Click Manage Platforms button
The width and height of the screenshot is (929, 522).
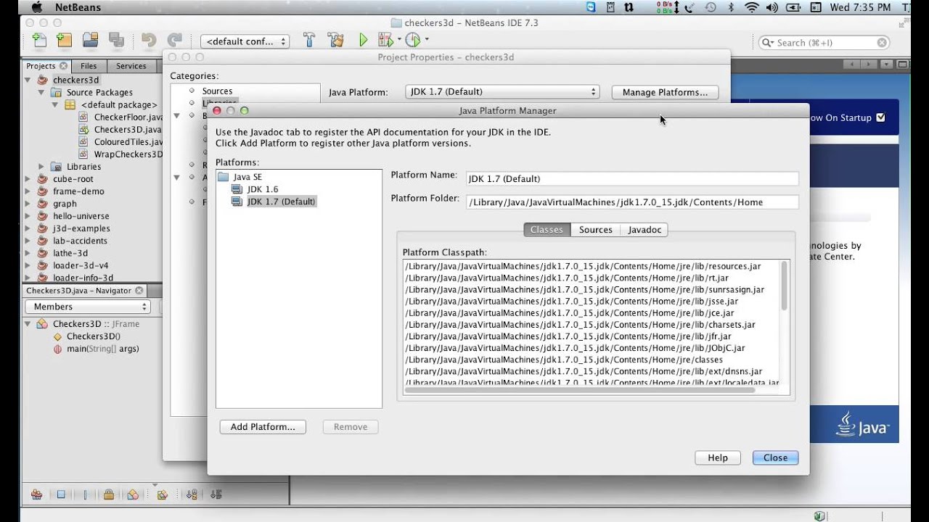coord(665,92)
